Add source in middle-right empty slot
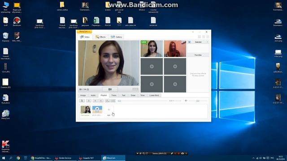Image resolution: width=287 pixels, height=161 pixels. [175, 67]
